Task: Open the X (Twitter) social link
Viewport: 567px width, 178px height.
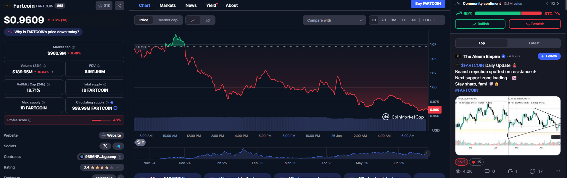Action: point(105,146)
